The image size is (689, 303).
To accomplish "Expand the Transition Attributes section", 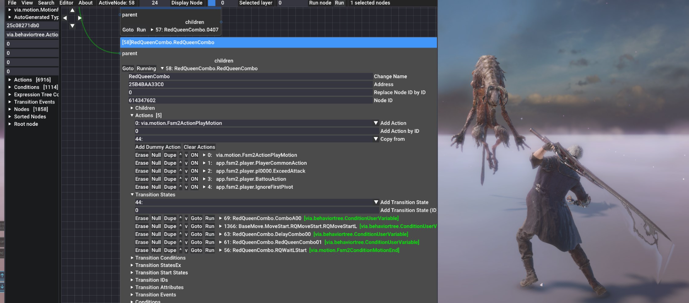I will click(132, 288).
